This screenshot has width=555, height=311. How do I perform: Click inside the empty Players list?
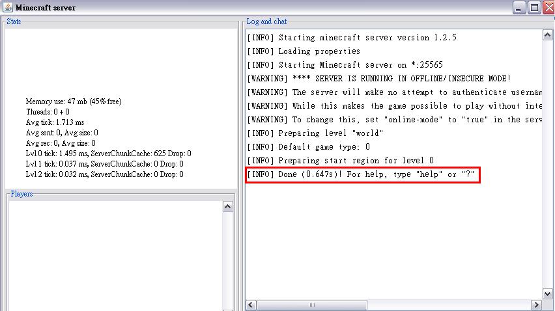pyautogui.click(x=114, y=254)
